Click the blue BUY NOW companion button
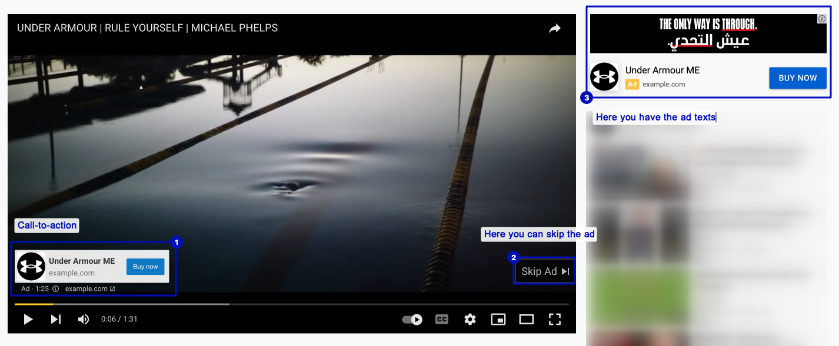Screen dimensions: 839x346 [x=797, y=78]
